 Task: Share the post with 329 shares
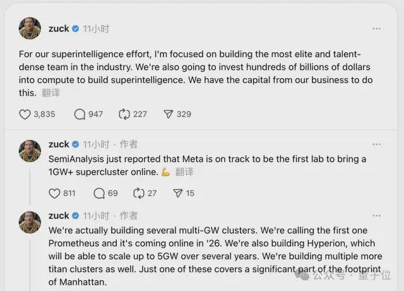(168, 114)
